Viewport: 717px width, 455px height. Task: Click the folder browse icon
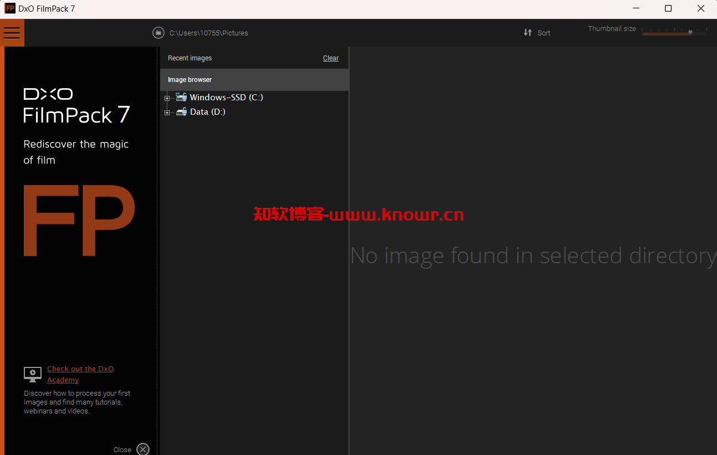(x=158, y=33)
